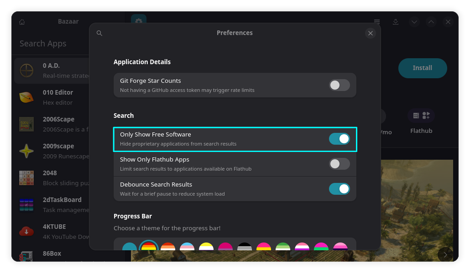Screen dimensions: 470x273
Task: Click the 2048 game thumbnail icon
Action: pyautogui.click(x=26, y=178)
